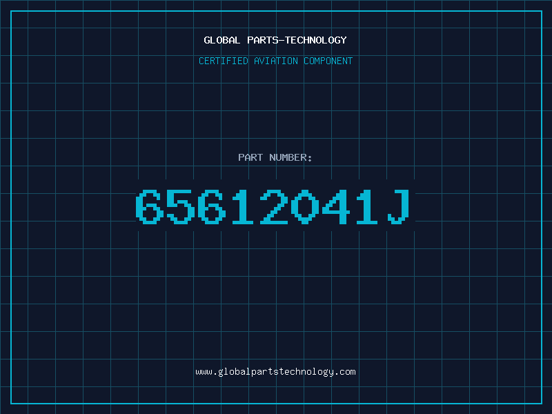Click the PART NUMBER: label
Image resolution: width=552 pixels, height=414 pixels.
[x=275, y=157]
